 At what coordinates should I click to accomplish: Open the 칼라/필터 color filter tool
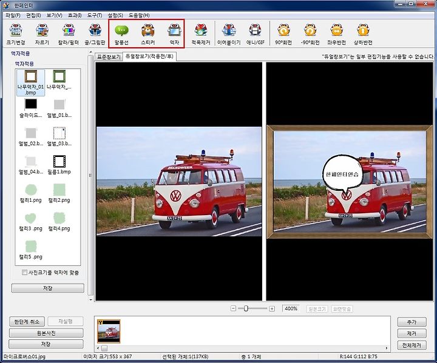tap(69, 35)
